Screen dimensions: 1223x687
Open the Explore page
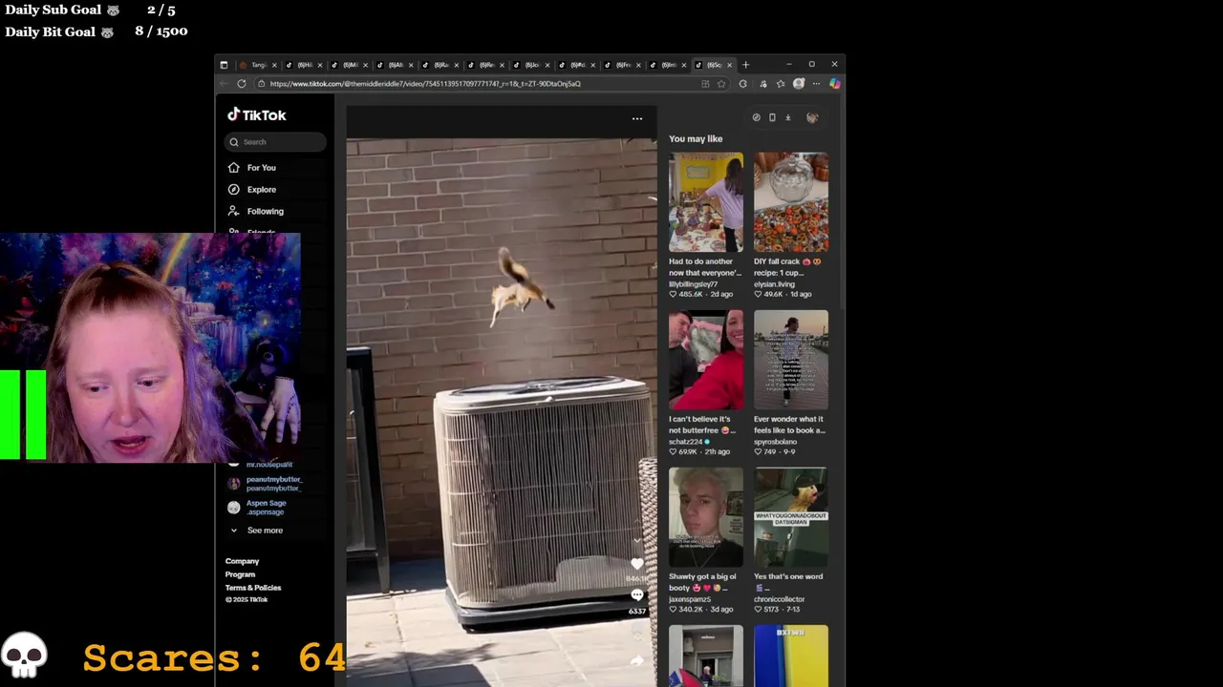tap(261, 190)
